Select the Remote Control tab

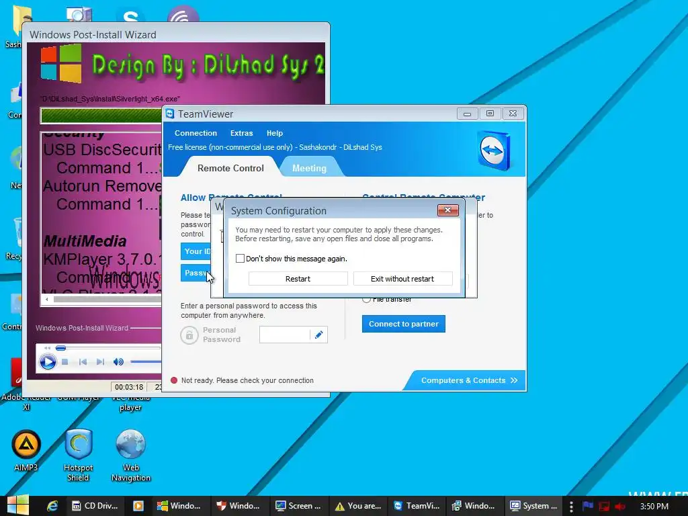[230, 168]
